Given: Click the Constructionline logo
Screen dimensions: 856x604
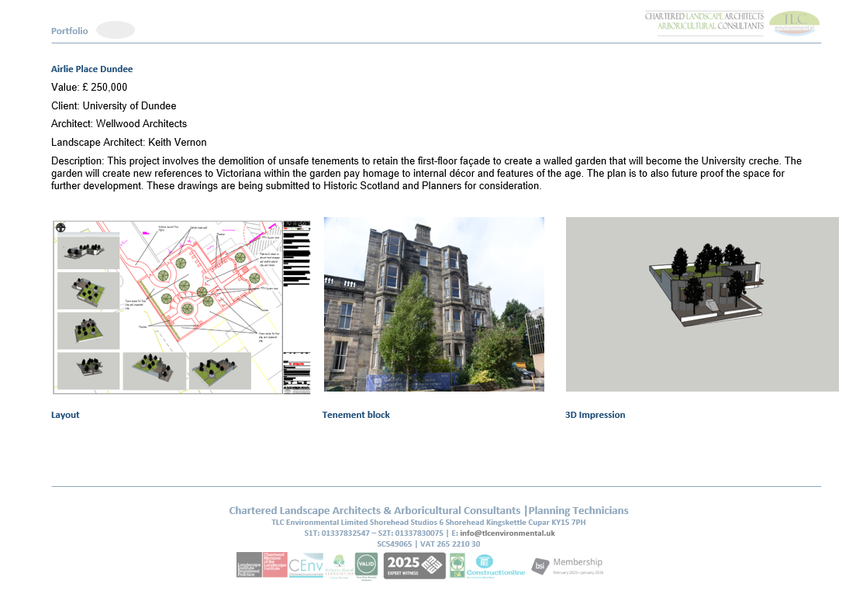Looking at the screenshot, I should coord(495,566).
